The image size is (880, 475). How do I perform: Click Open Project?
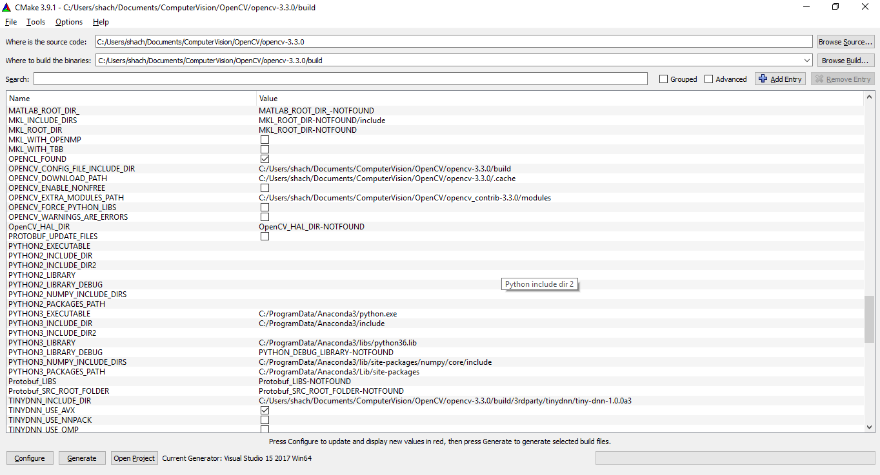pyautogui.click(x=134, y=458)
